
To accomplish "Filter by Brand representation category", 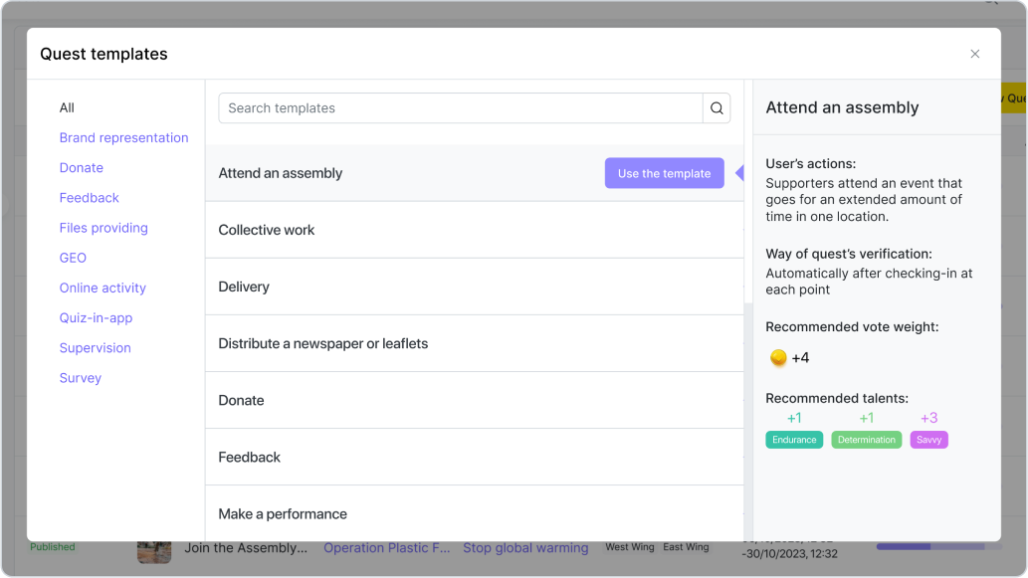I will (123, 137).
